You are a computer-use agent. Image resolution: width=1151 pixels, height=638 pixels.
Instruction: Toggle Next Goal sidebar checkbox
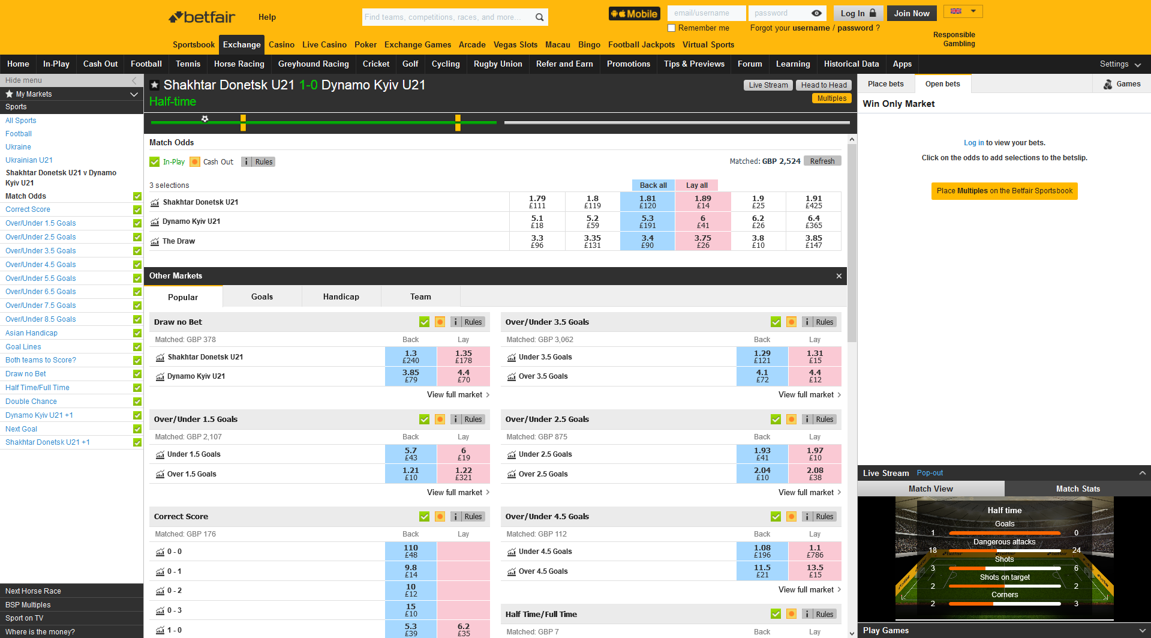click(x=137, y=429)
